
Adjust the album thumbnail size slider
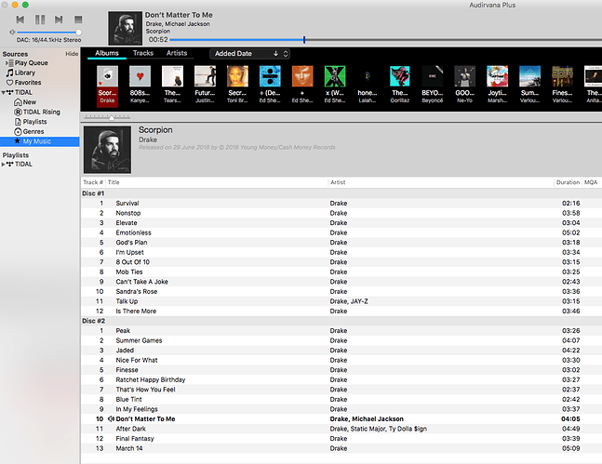click(x=112, y=117)
